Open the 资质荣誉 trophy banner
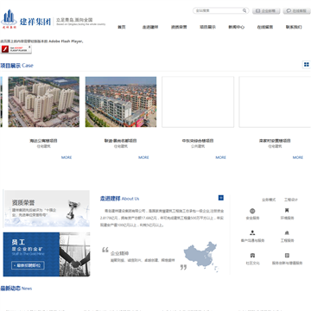This screenshot has width=311, height=311. 47,208
